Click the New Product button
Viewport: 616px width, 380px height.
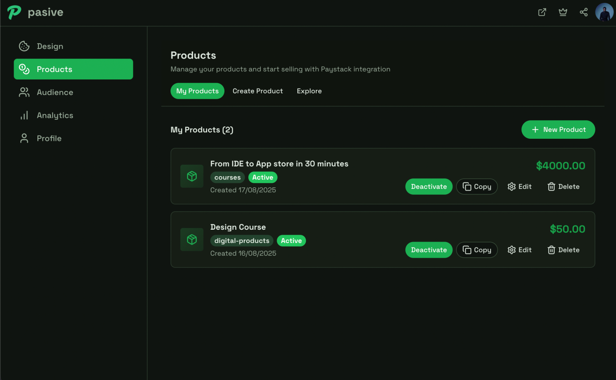558,130
